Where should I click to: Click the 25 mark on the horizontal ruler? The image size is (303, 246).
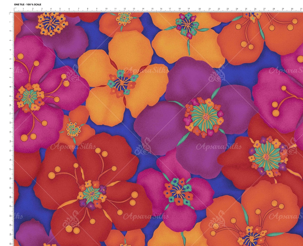(246, 9)
